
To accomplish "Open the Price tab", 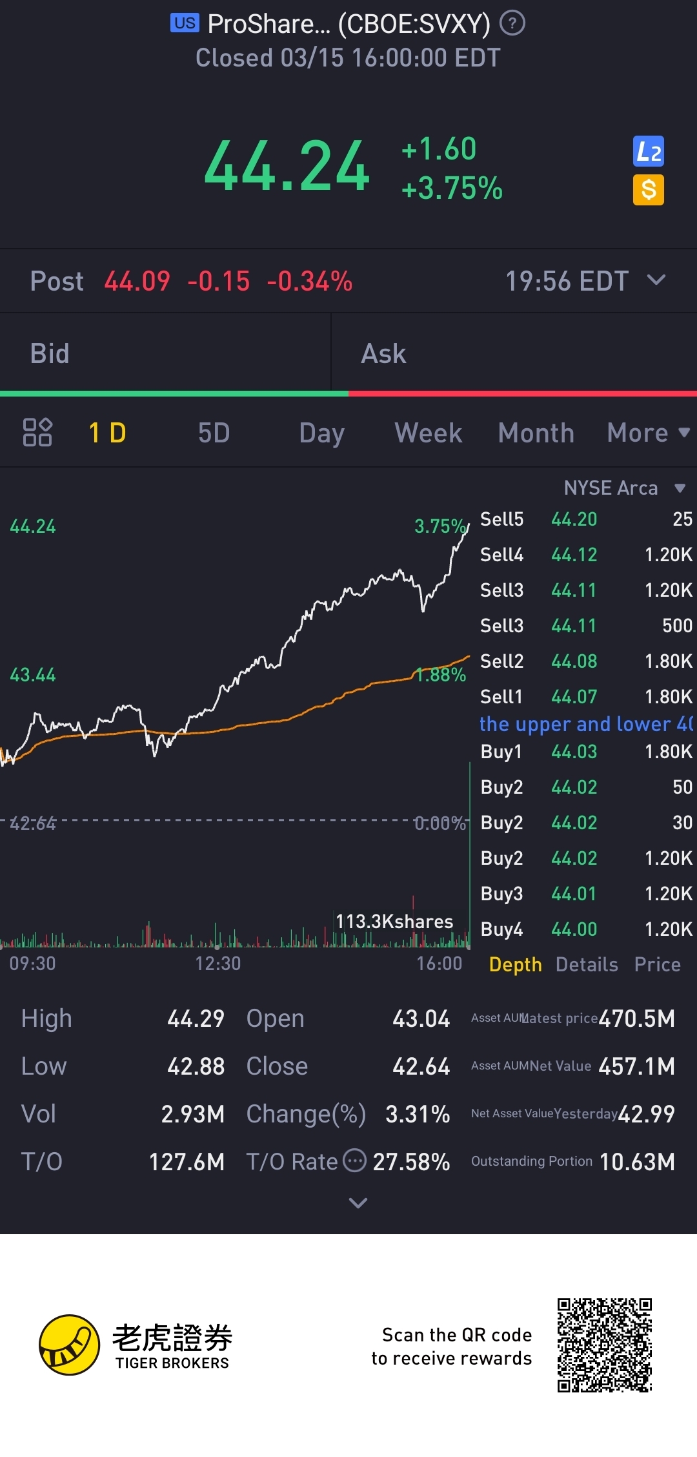I will [x=658, y=964].
